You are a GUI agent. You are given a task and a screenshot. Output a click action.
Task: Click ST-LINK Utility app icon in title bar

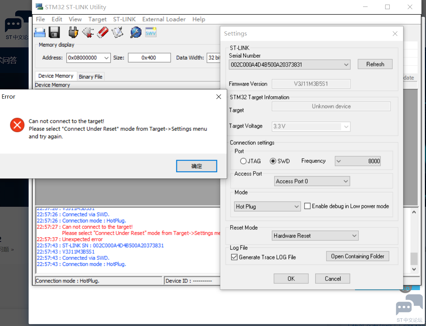pos(39,6)
